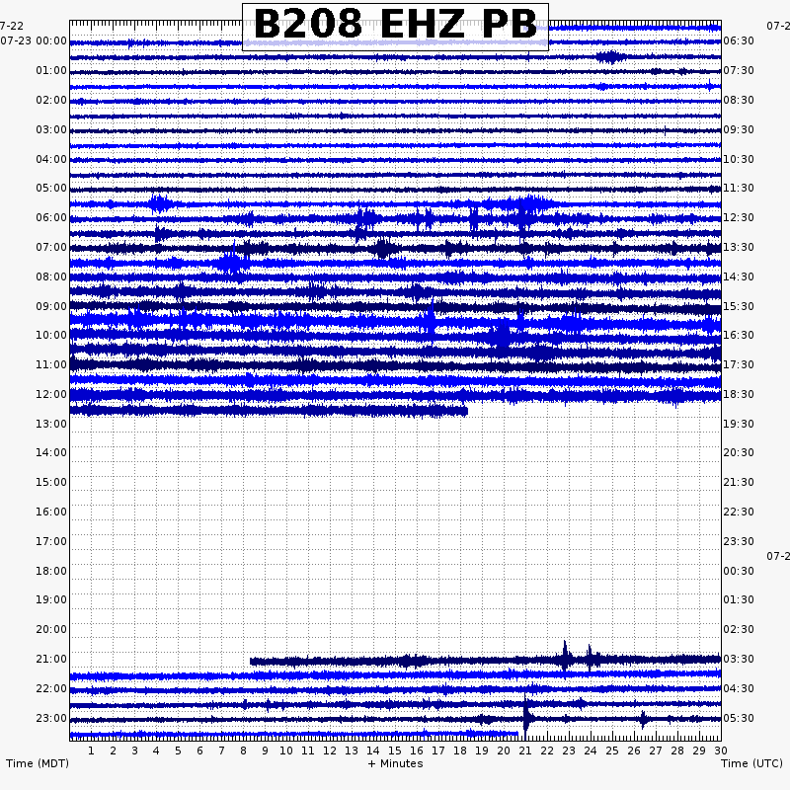Select minute 15 on the bottom axis
Image resolution: width=790 pixels, height=790 pixels.
coord(394,750)
